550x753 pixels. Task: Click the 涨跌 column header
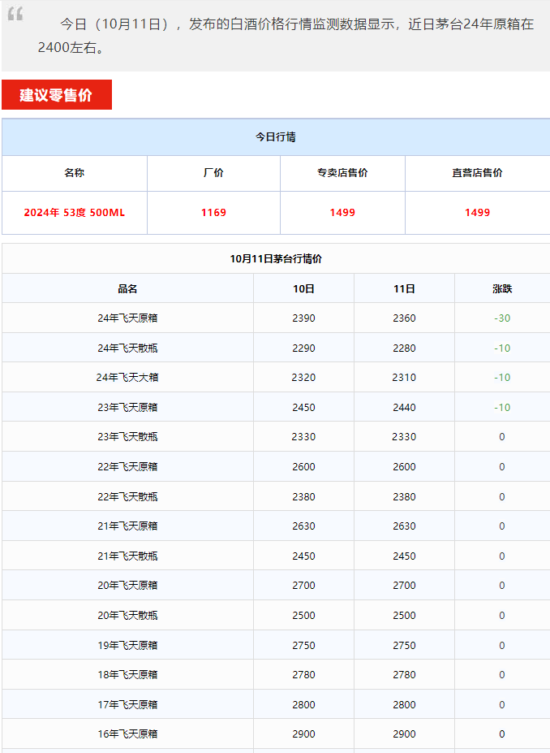(x=502, y=288)
